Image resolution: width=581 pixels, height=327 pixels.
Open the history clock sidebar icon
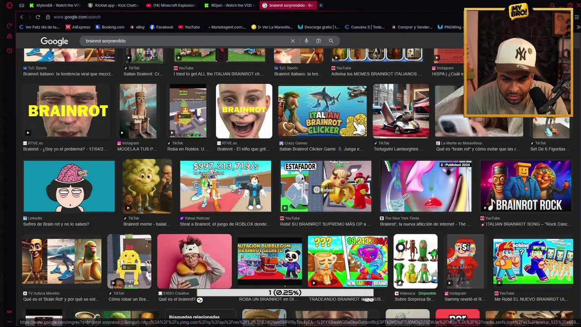click(9, 51)
